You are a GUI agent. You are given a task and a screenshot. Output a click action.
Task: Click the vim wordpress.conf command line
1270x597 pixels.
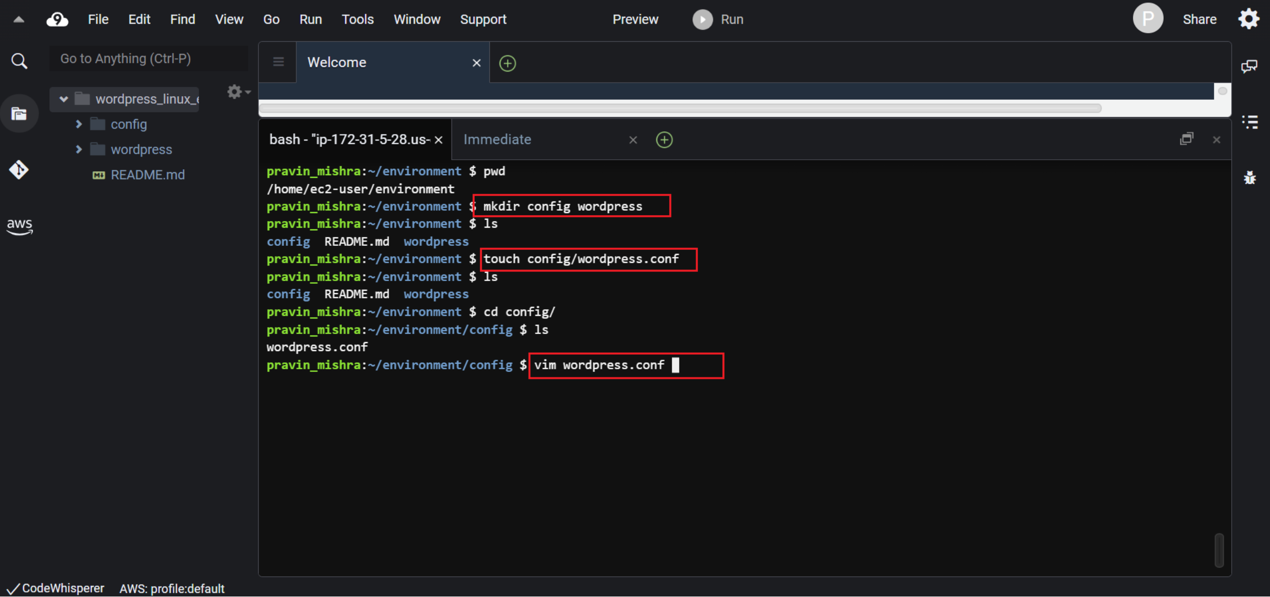click(599, 365)
